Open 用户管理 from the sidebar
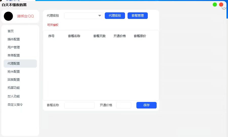 point(14,47)
